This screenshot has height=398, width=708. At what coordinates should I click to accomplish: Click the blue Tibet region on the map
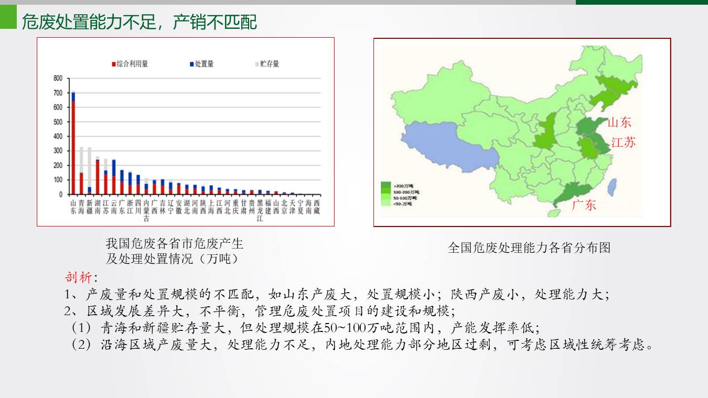click(x=446, y=151)
